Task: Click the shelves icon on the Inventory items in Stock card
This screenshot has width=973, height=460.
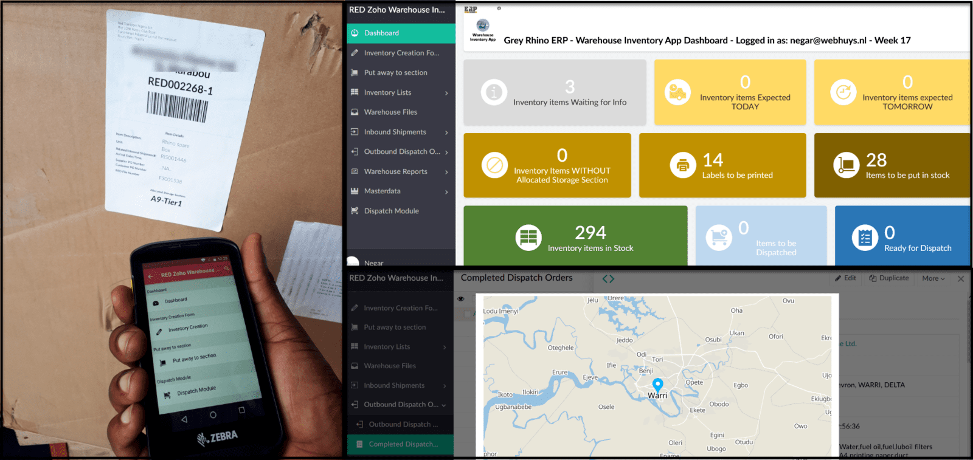Action: pyautogui.click(x=528, y=238)
